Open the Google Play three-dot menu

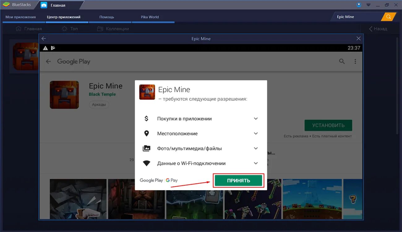[x=355, y=61]
